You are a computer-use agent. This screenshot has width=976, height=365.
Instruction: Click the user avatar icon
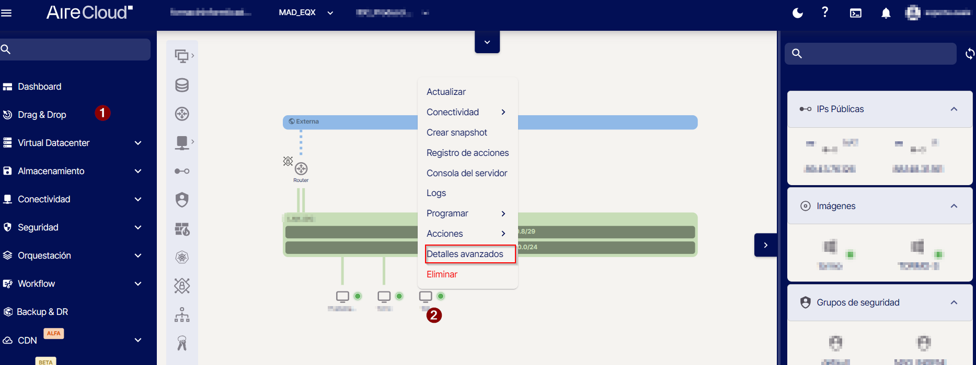(913, 13)
